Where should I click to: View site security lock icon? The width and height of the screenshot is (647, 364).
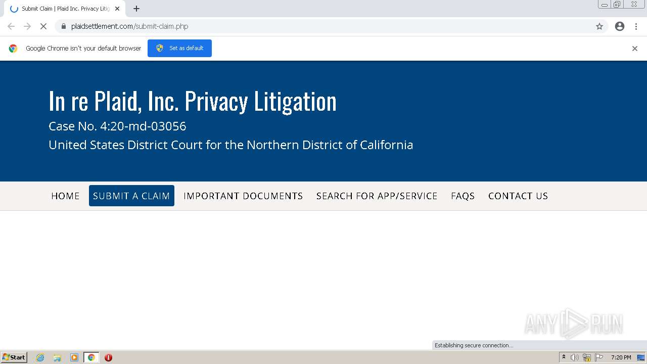[63, 26]
